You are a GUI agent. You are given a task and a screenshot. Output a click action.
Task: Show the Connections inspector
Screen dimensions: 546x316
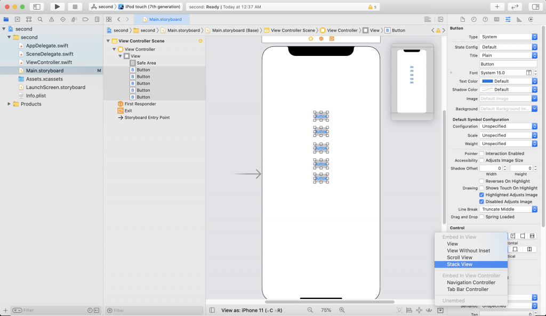[531, 20]
